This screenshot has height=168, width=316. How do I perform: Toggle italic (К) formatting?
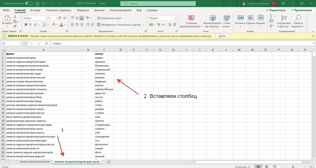pyautogui.click(x=31, y=25)
